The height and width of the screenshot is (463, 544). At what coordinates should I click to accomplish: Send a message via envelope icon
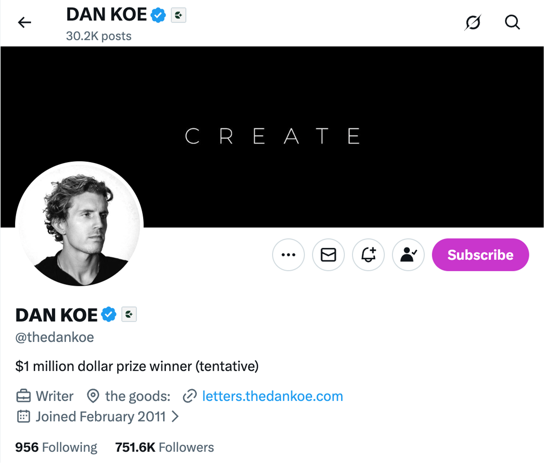328,255
